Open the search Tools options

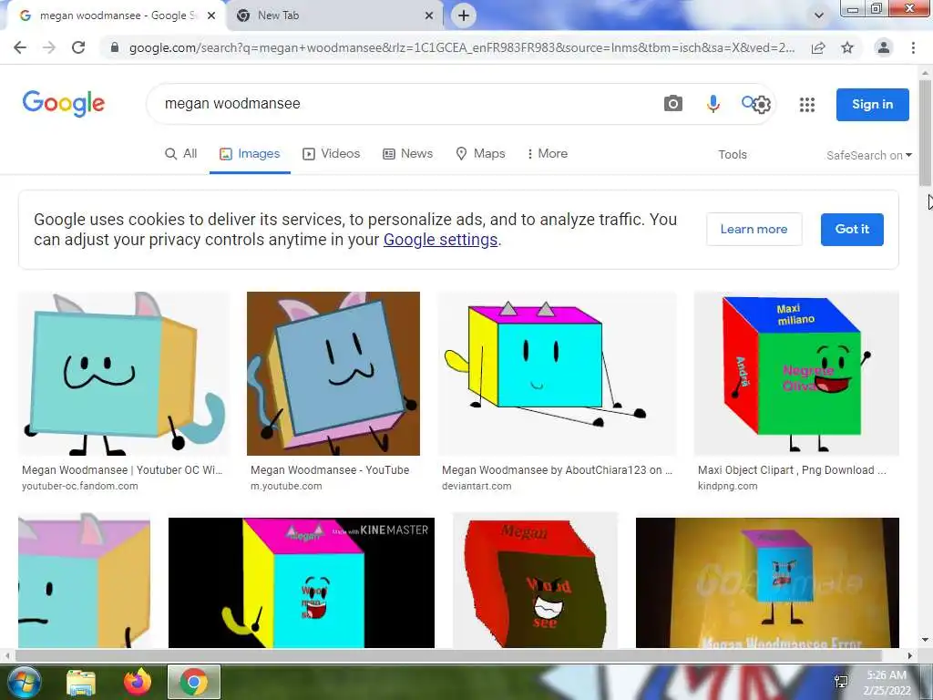(x=732, y=155)
